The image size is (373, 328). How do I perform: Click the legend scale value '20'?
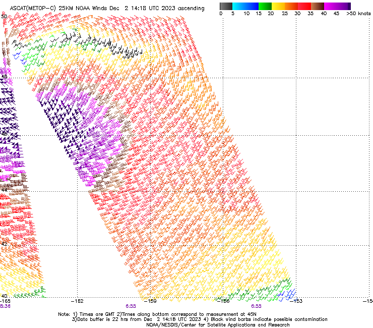[271, 14]
